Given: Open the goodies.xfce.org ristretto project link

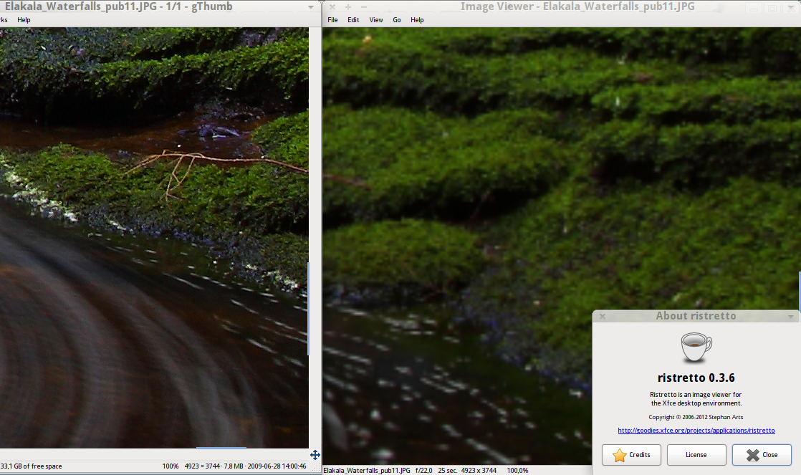Looking at the screenshot, I should click(x=696, y=431).
